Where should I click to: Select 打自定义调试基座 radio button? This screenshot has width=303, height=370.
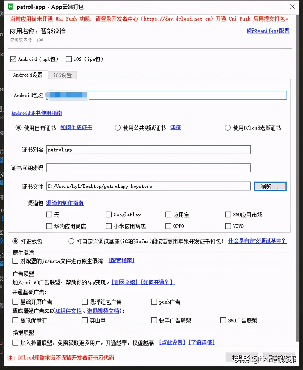click(71, 241)
